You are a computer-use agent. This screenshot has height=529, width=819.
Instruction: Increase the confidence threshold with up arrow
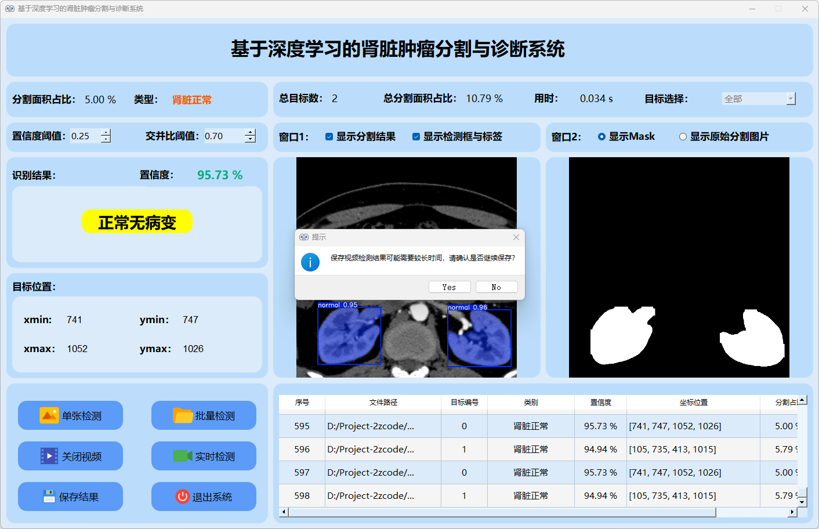point(106,132)
